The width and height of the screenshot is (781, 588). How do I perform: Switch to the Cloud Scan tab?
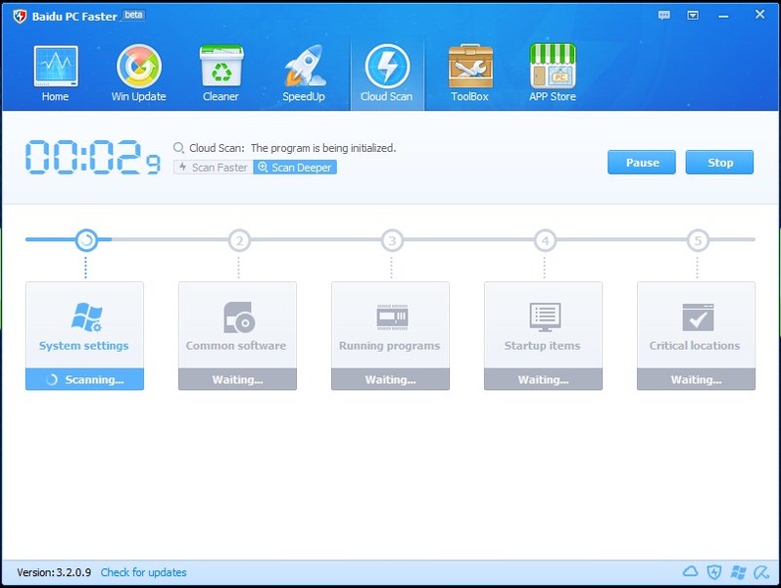pyautogui.click(x=386, y=74)
